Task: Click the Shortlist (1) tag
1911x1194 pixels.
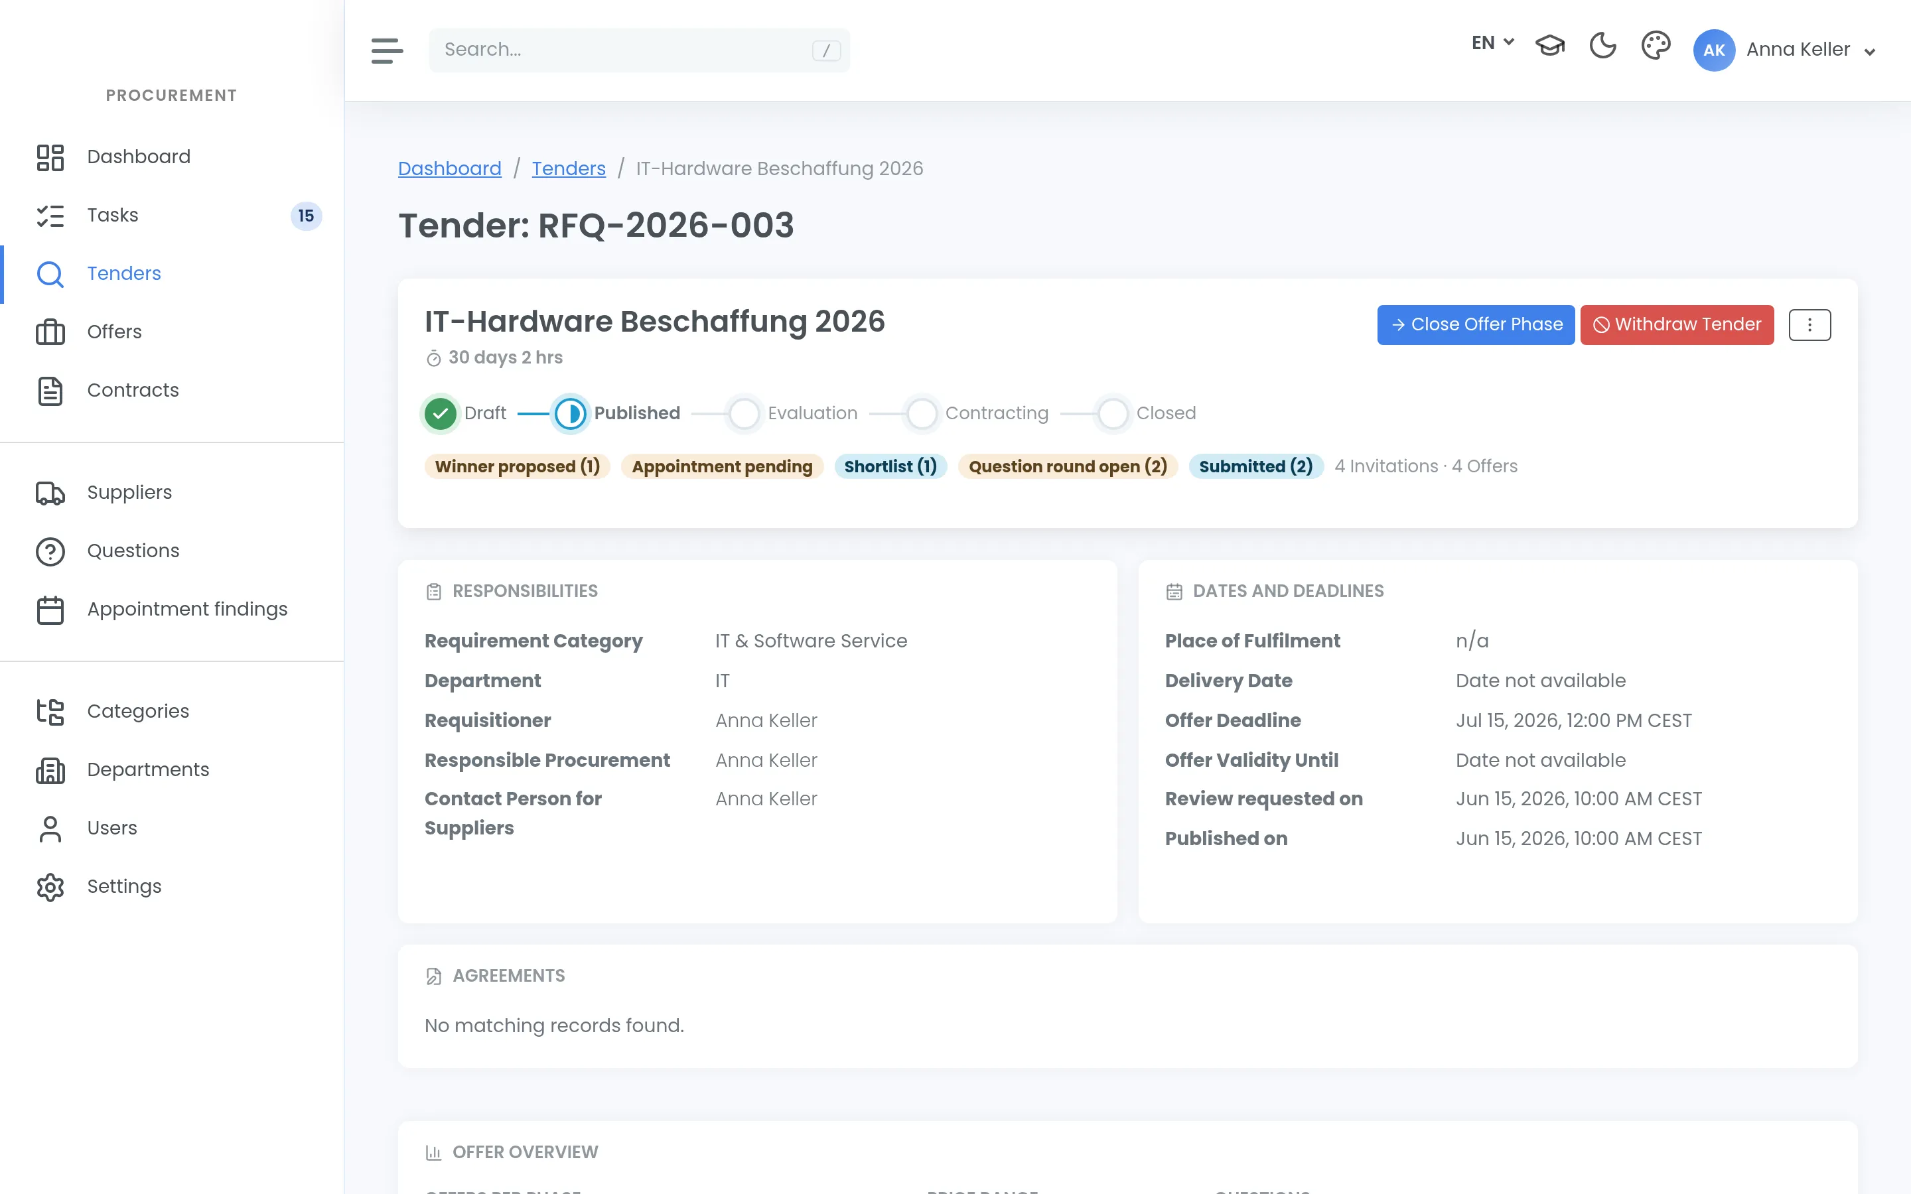Action: tap(890, 466)
